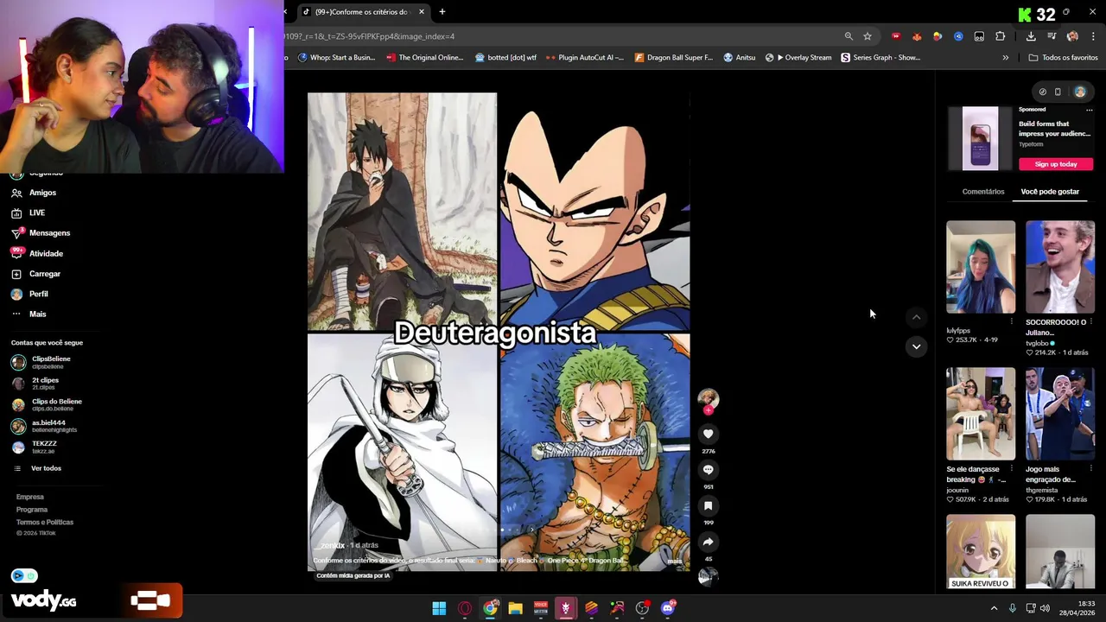Expand hidden bookmarks with double chevron
The height and width of the screenshot is (622, 1106).
pyautogui.click(x=1005, y=58)
